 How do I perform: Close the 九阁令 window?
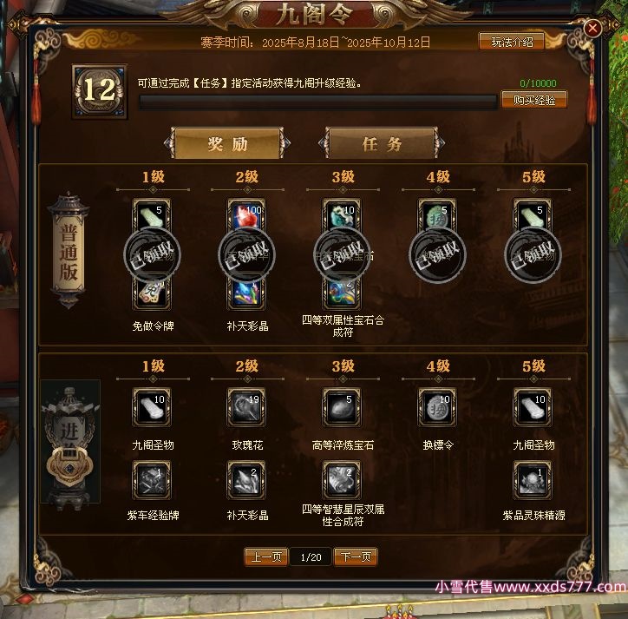tap(592, 28)
